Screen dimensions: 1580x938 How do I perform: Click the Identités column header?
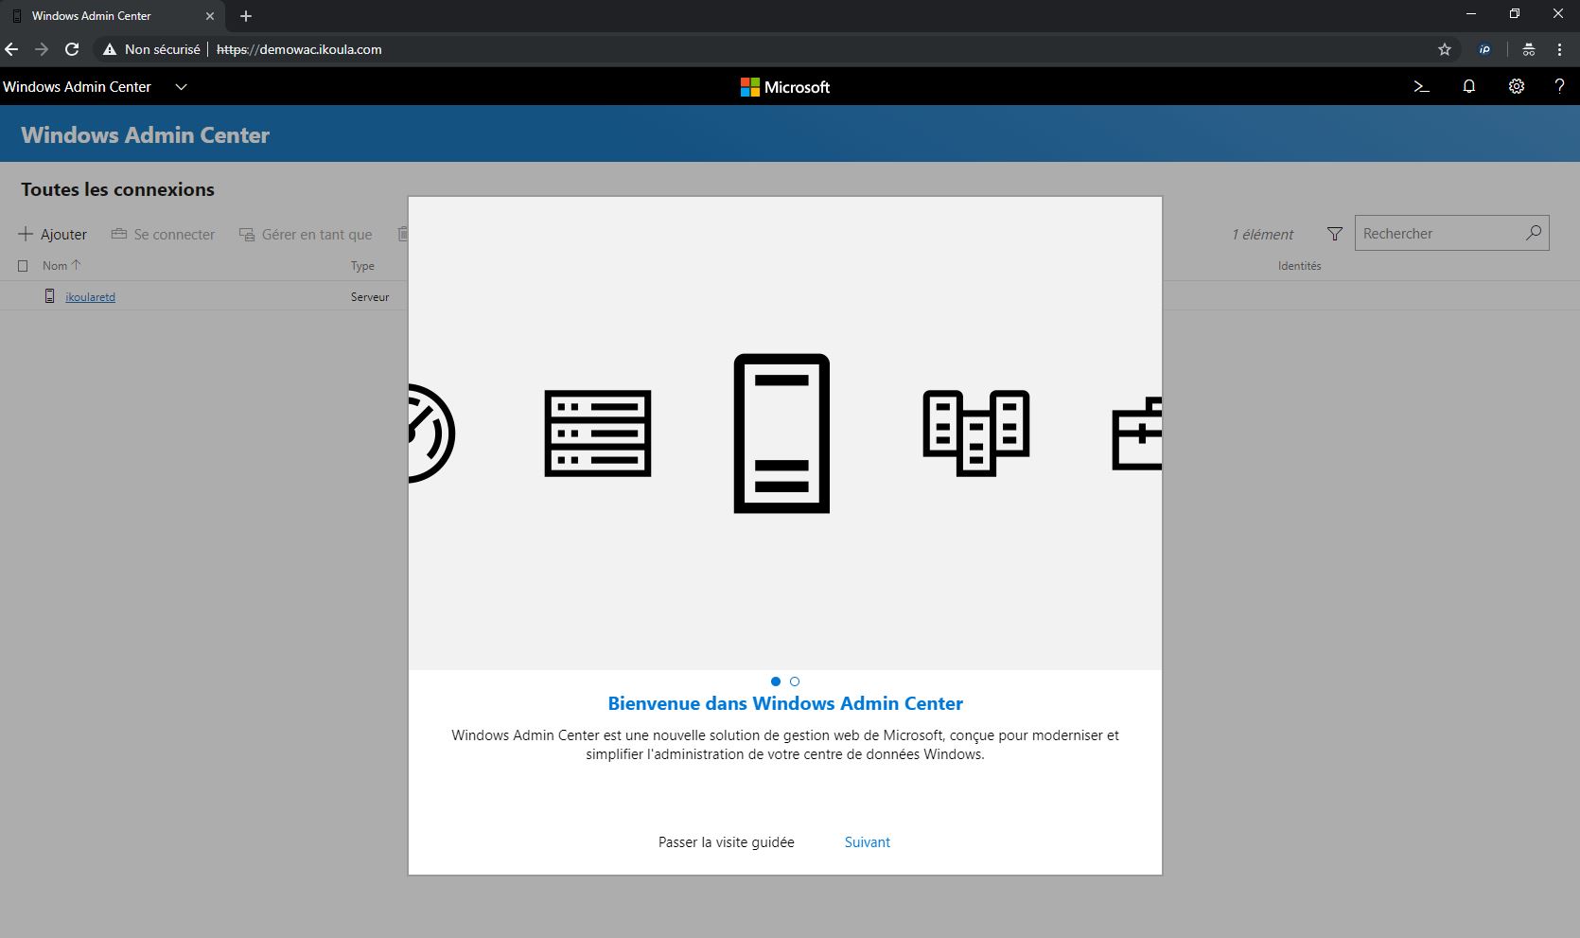pyautogui.click(x=1299, y=266)
